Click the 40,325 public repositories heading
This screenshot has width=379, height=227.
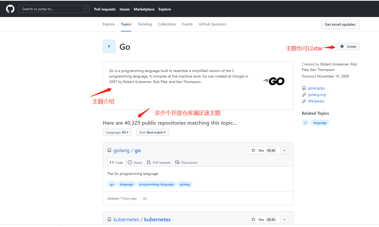(x=170, y=123)
